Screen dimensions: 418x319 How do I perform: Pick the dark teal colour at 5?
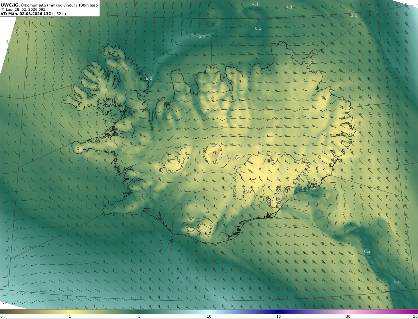(x=139, y=311)
